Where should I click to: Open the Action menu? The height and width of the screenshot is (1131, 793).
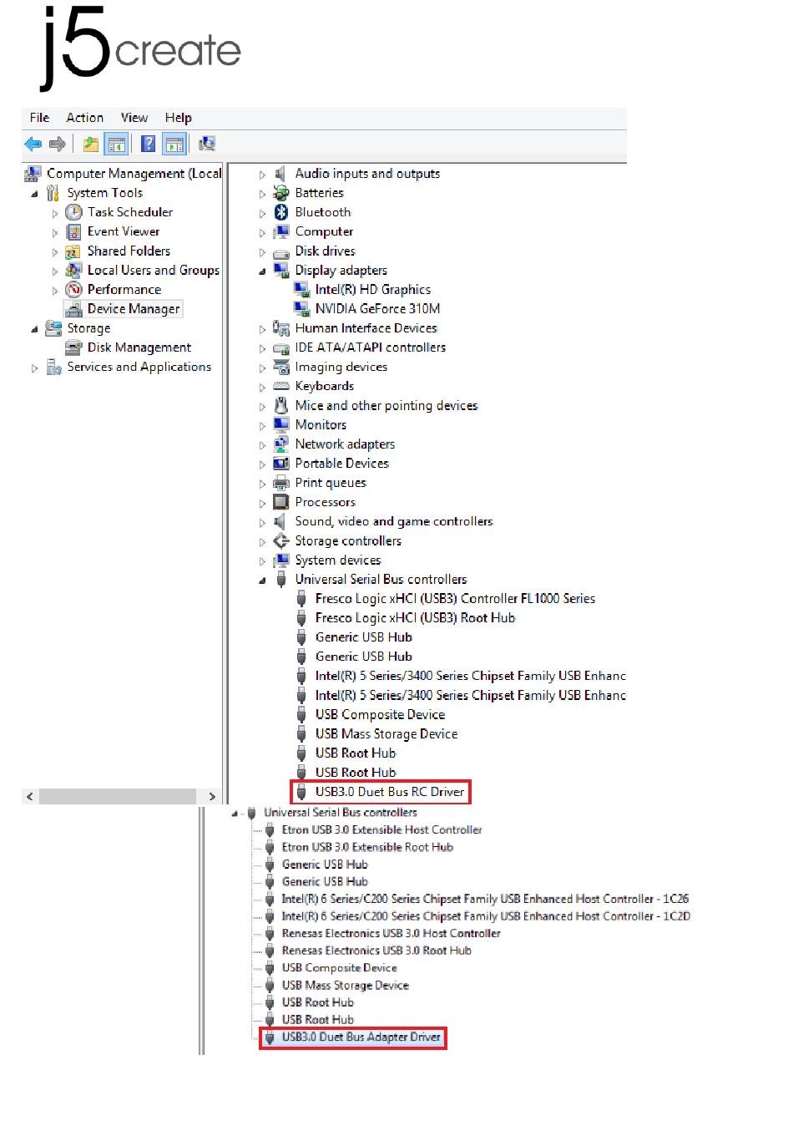point(85,118)
